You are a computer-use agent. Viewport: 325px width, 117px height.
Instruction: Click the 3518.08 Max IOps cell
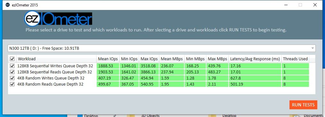point(149,66)
